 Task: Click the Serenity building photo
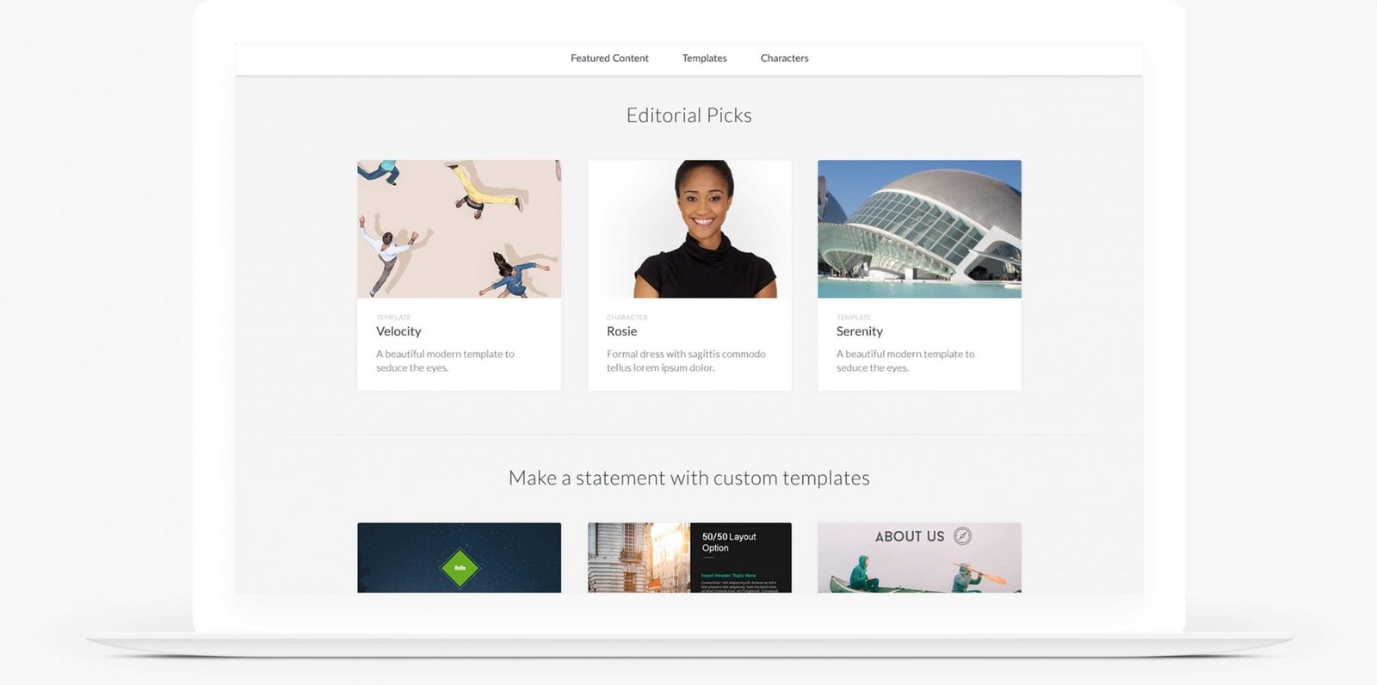coord(919,229)
